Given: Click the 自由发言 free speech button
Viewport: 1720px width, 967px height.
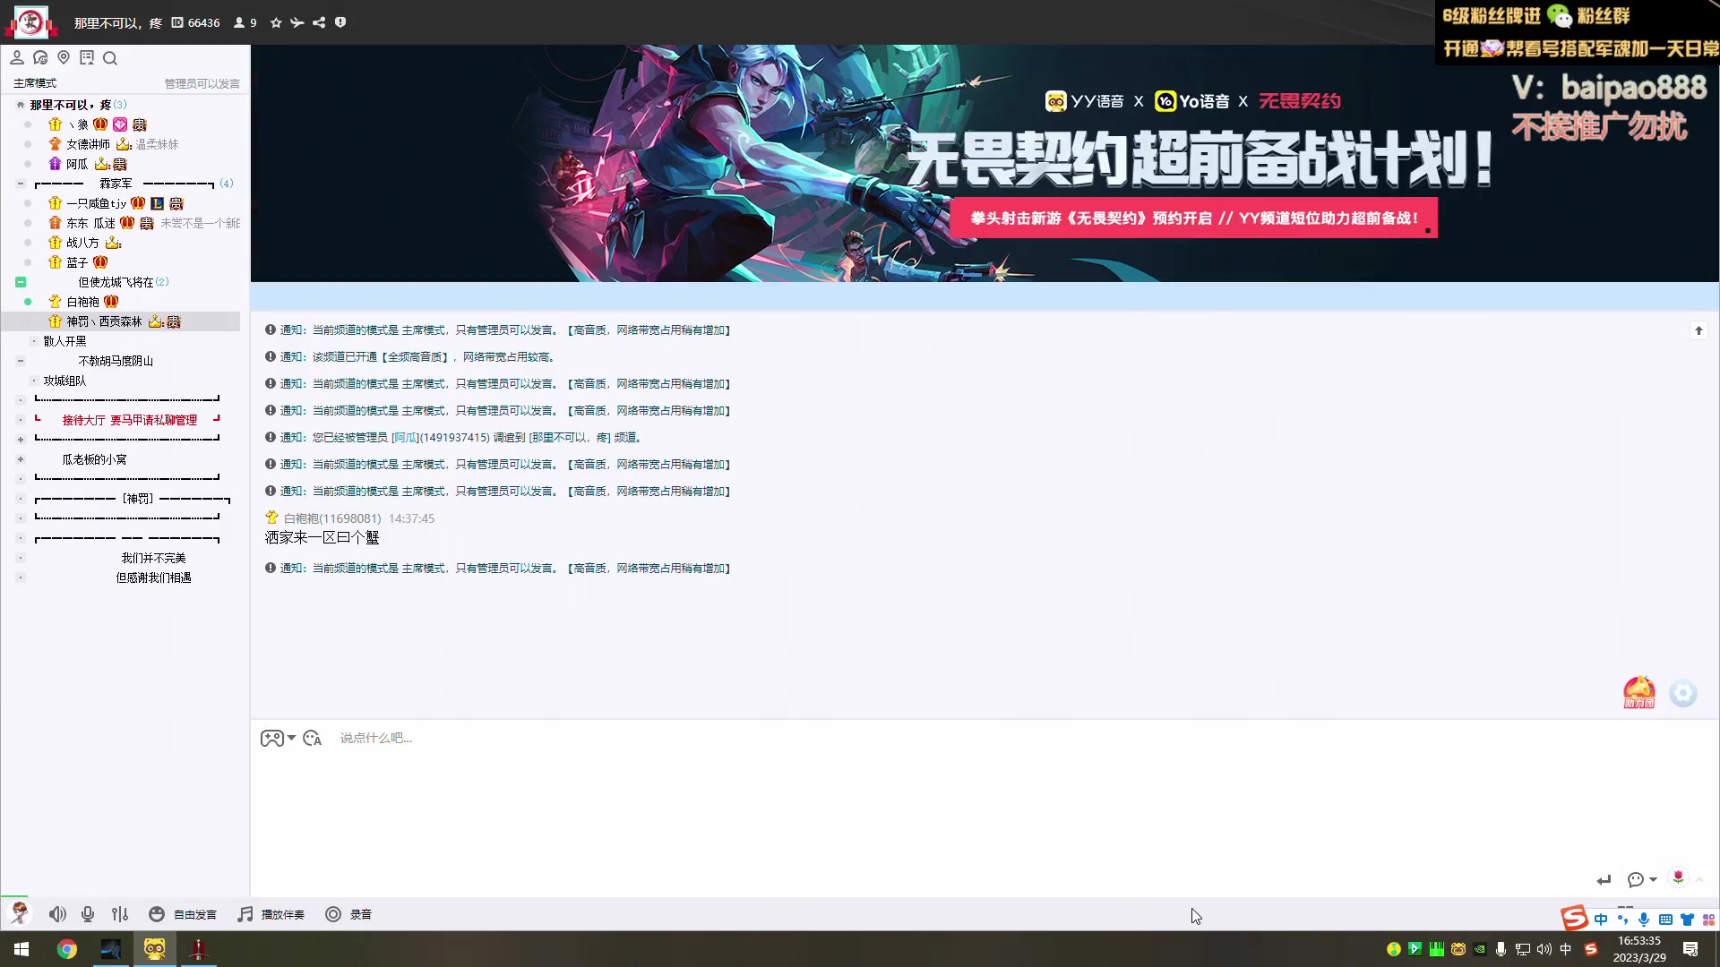Looking at the screenshot, I should tap(183, 914).
